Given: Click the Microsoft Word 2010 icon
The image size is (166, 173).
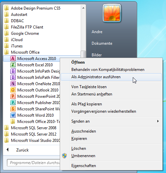Looking at the screenshot, I should (13, 115).
